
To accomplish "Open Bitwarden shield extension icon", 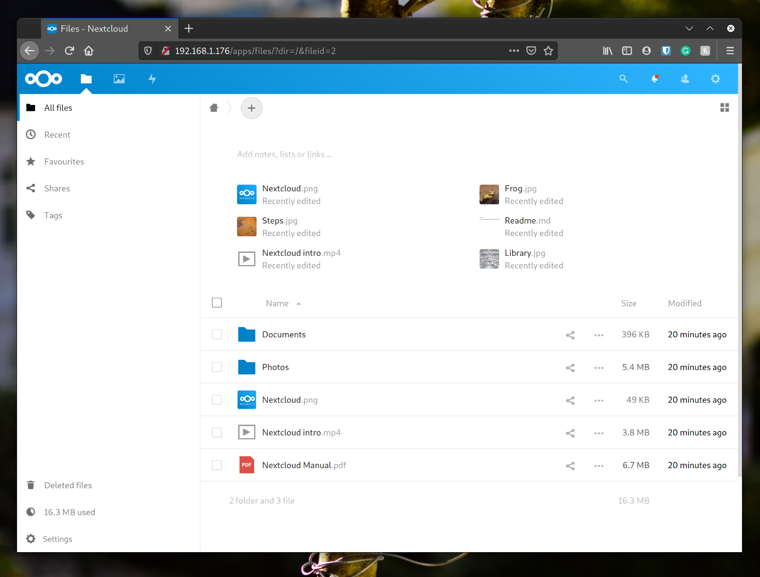I will pyautogui.click(x=666, y=50).
